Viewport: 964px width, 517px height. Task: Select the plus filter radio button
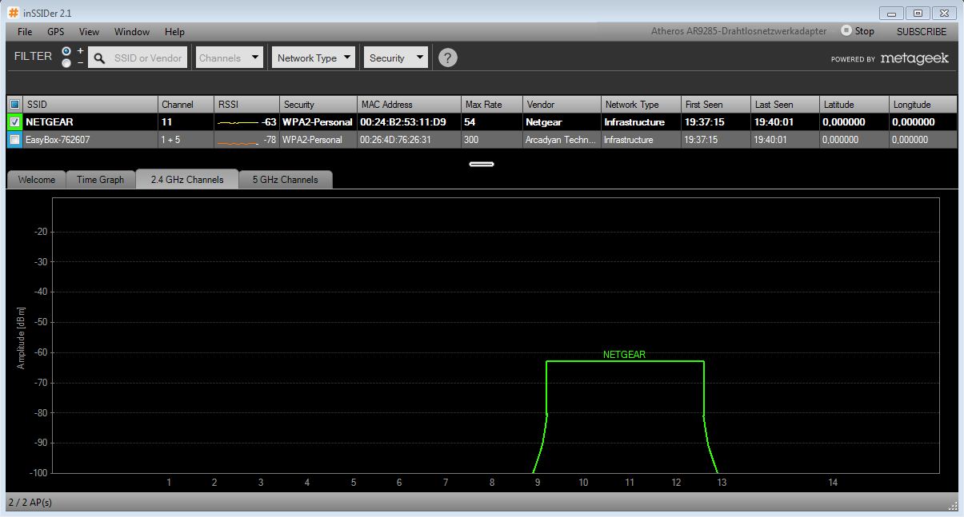[x=66, y=51]
